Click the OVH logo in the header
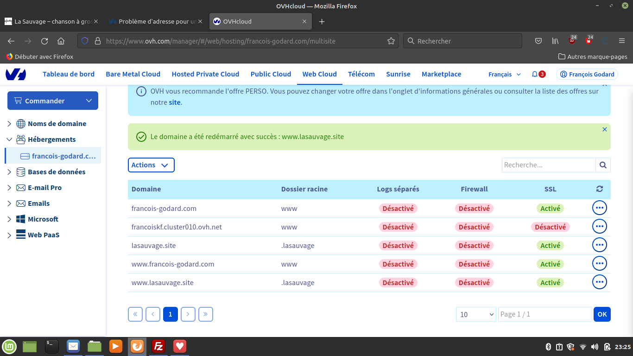The image size is (633, 356). [16, 74]
